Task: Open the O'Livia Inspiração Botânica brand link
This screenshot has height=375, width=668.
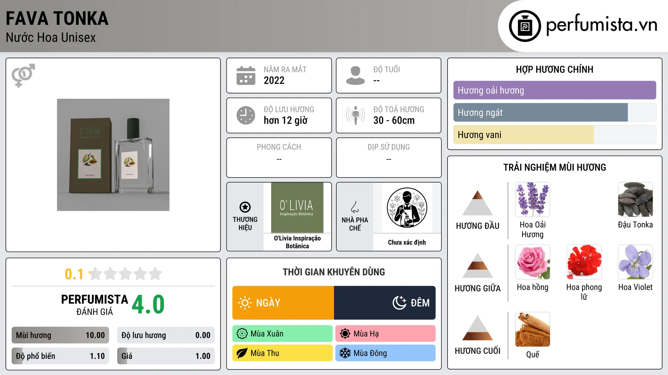Action: pos(297,242)
